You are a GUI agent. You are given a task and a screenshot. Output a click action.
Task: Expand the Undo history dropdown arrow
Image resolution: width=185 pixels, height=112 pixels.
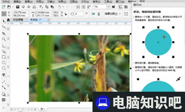(x=63, y=7)
